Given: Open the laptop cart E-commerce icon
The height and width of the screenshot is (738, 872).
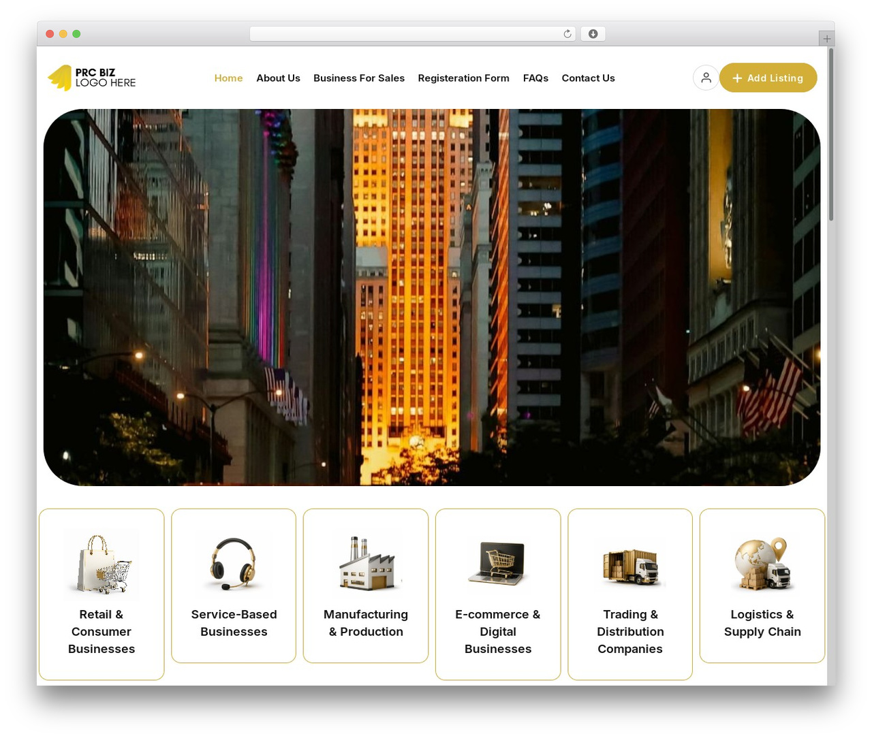Looking at the screenshot, I should click(x=498, y=564).
